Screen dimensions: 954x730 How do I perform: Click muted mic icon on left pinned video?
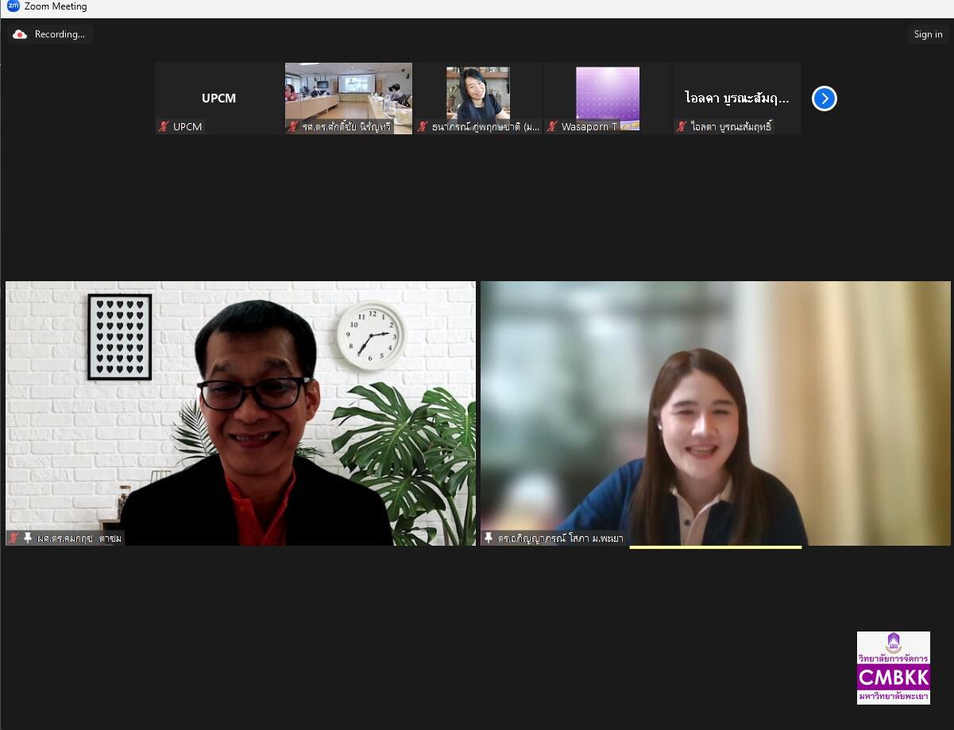tap(14, 538)
